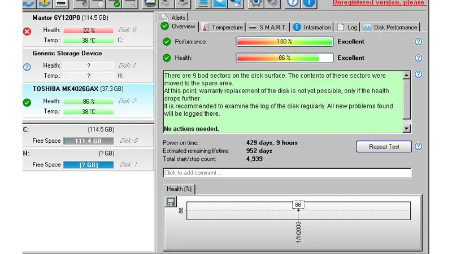The width and height of the screenshot is (452, 254).
Task: Click the TOSHIBA 38 °C temperature bar
Action: pyautogui.click(x=89, y=111)
